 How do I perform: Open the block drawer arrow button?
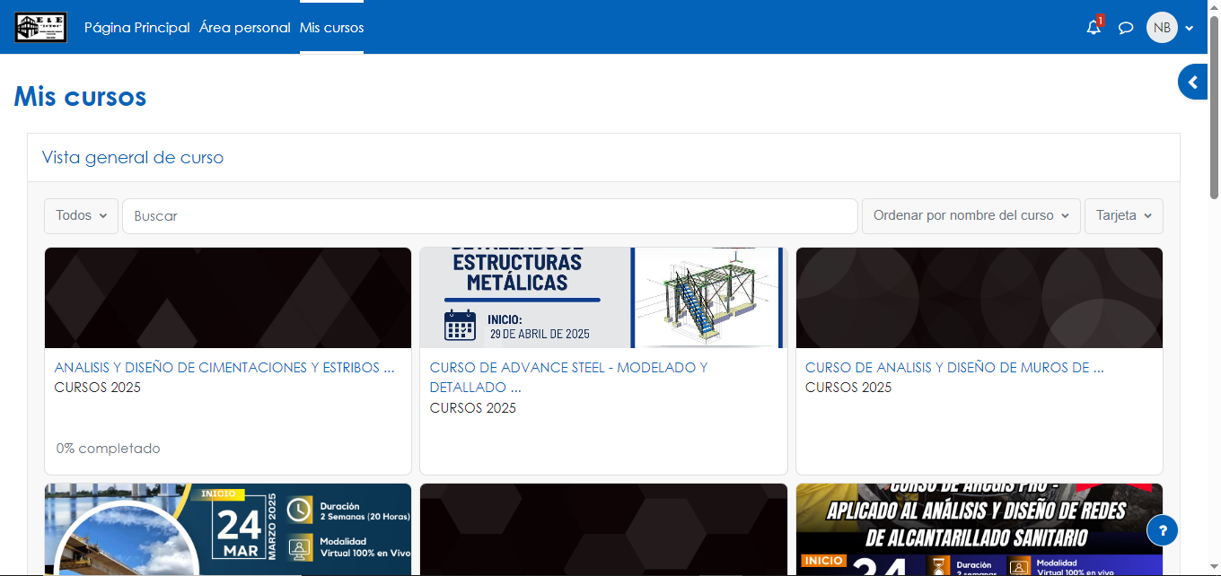(1193, 83)
